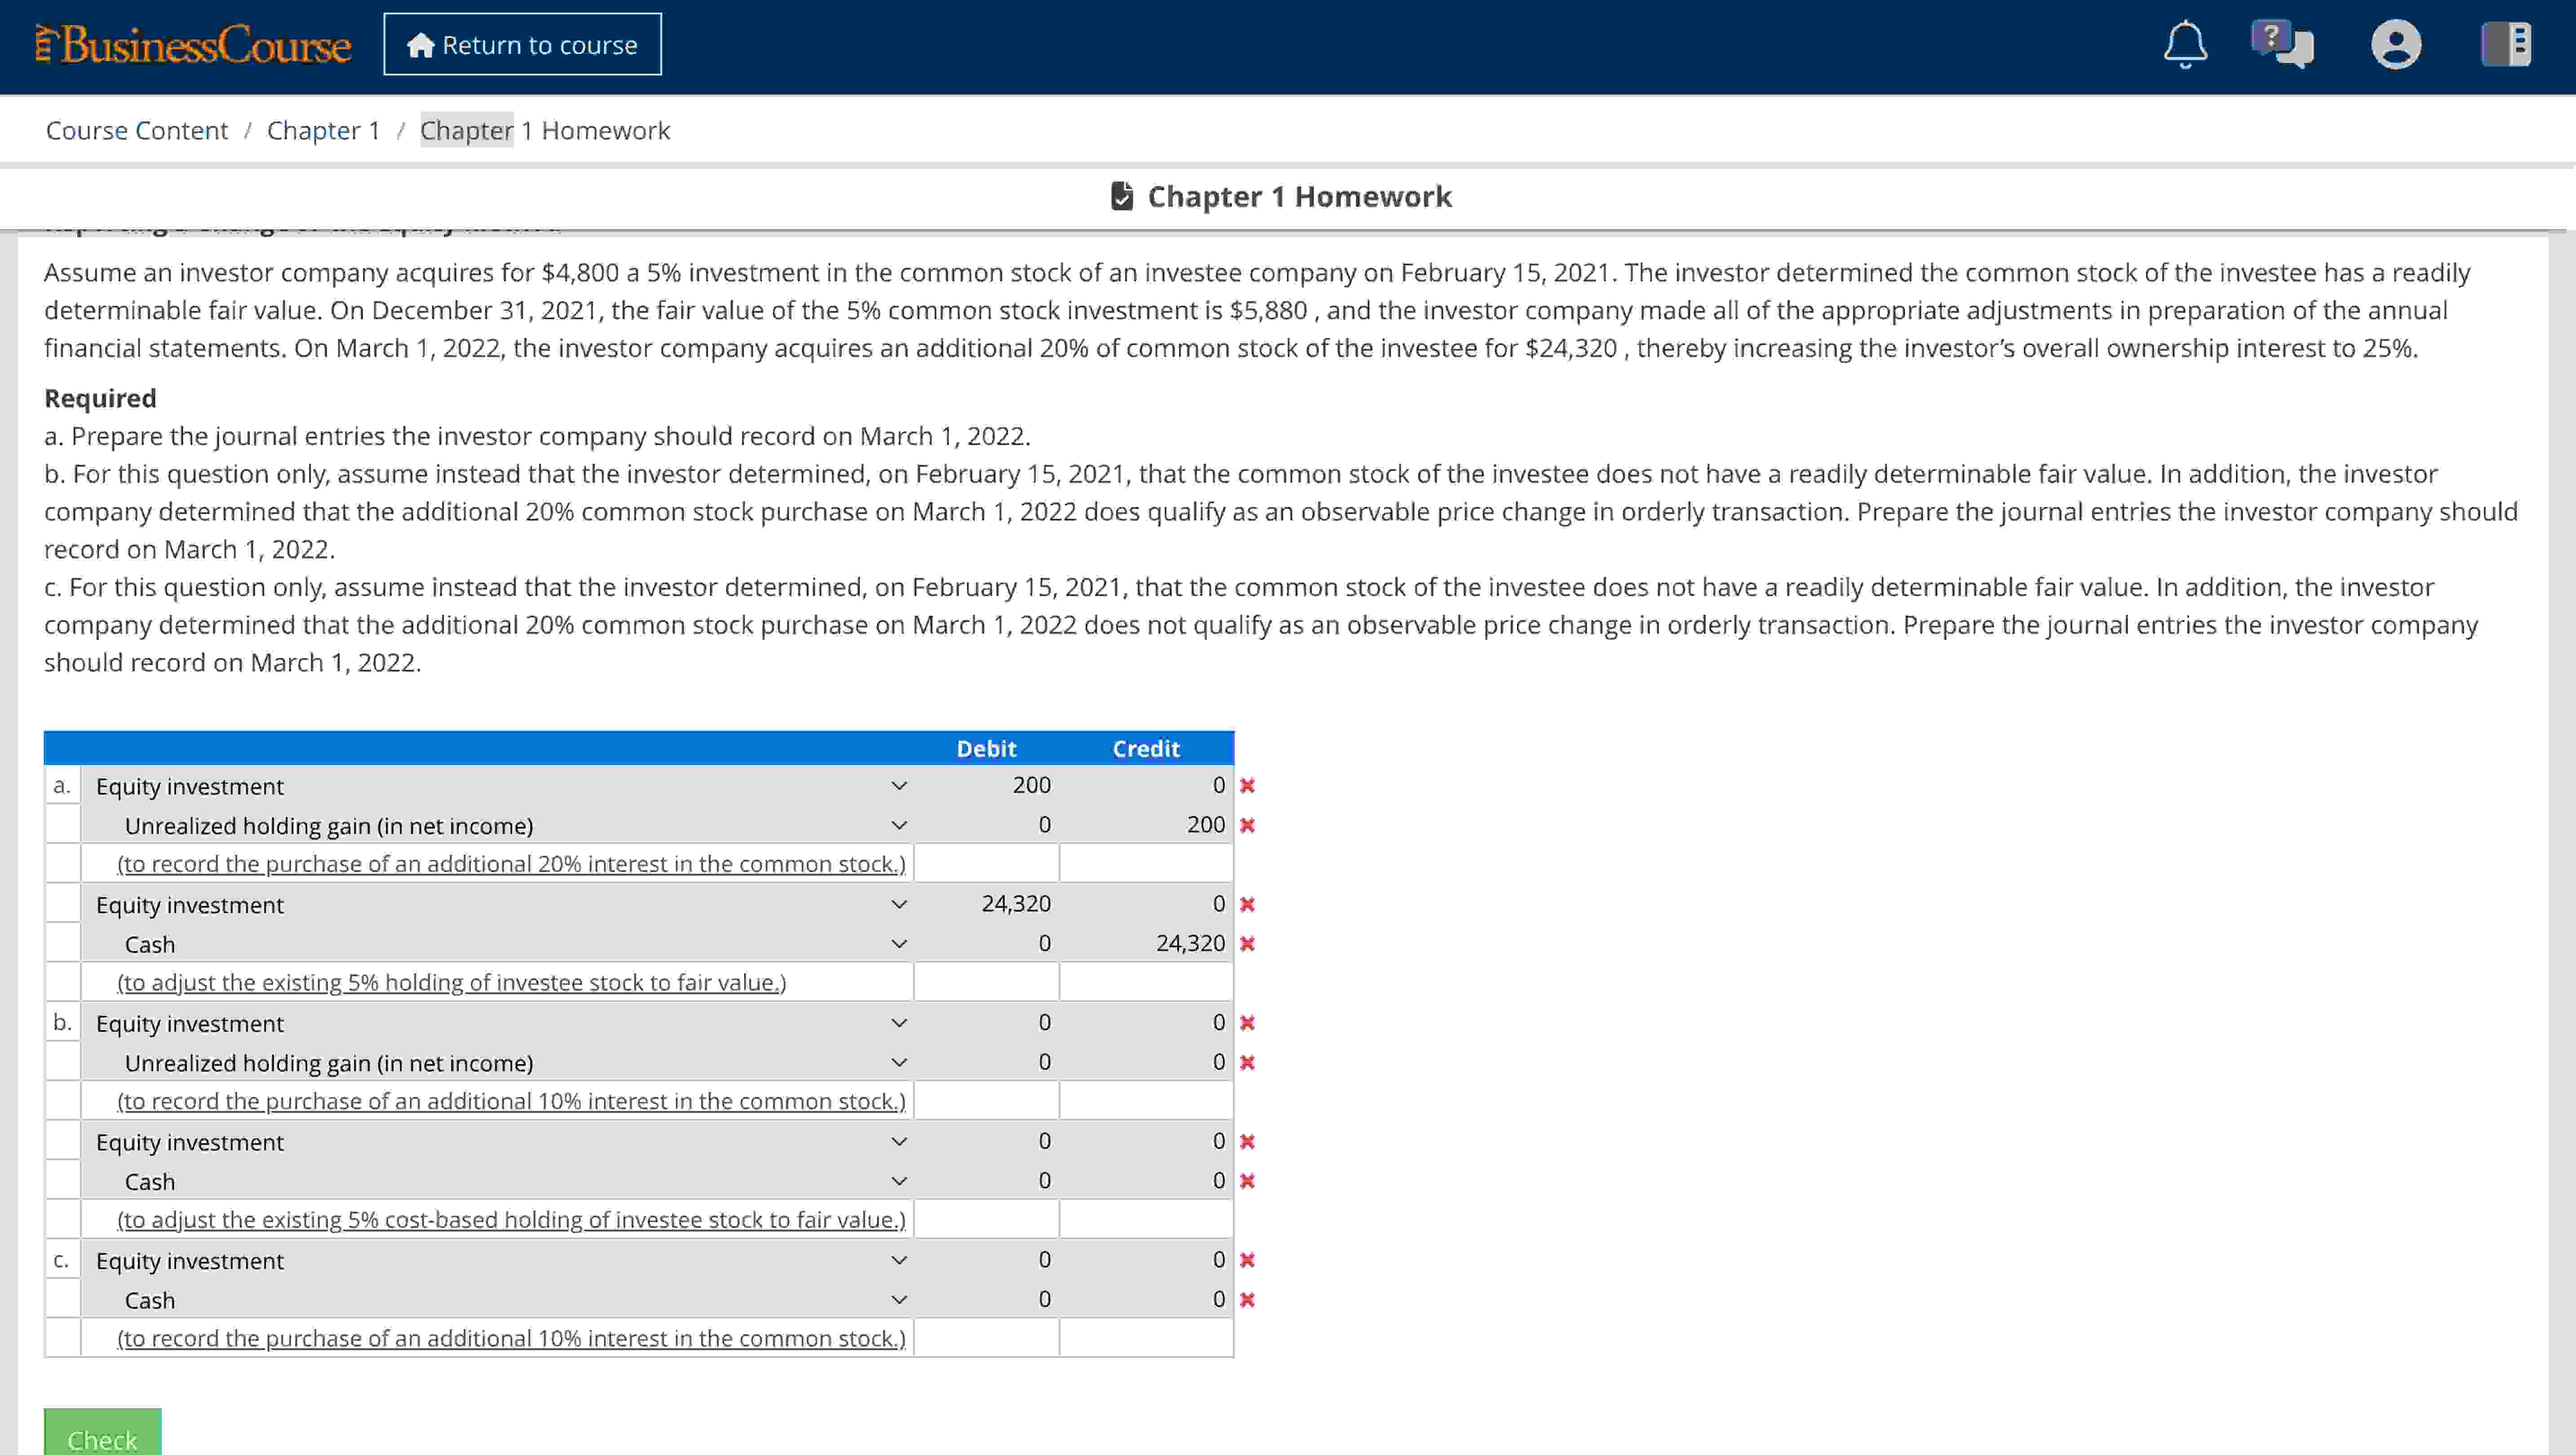
Task: Click the red X beside part a's first debit row
Action: click(x=1247, y=786)
